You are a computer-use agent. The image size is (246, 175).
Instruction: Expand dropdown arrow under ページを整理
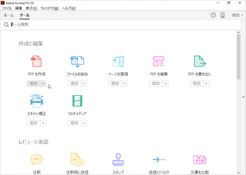(125, 84)
